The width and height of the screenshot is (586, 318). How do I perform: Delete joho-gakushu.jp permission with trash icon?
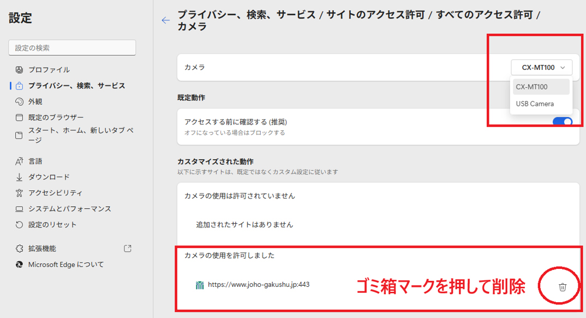tap(562, 287)
